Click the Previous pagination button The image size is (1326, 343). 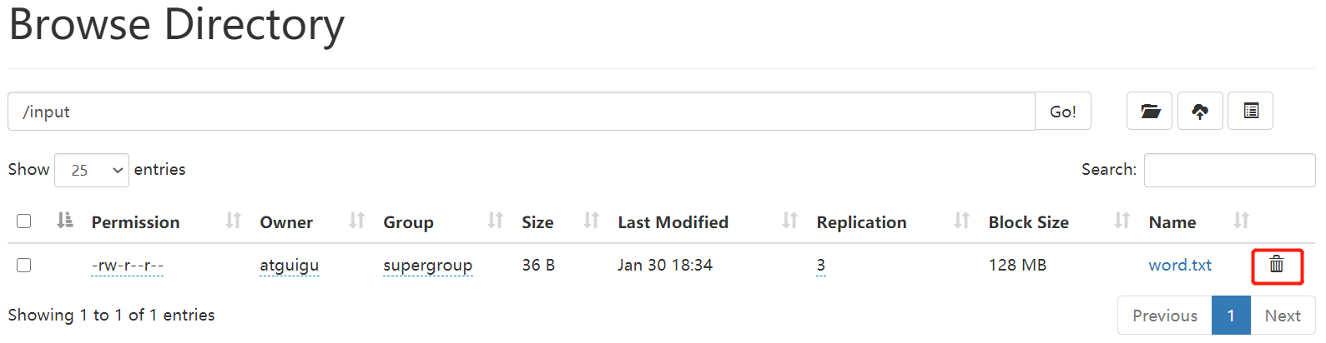tap(1165, 316)
